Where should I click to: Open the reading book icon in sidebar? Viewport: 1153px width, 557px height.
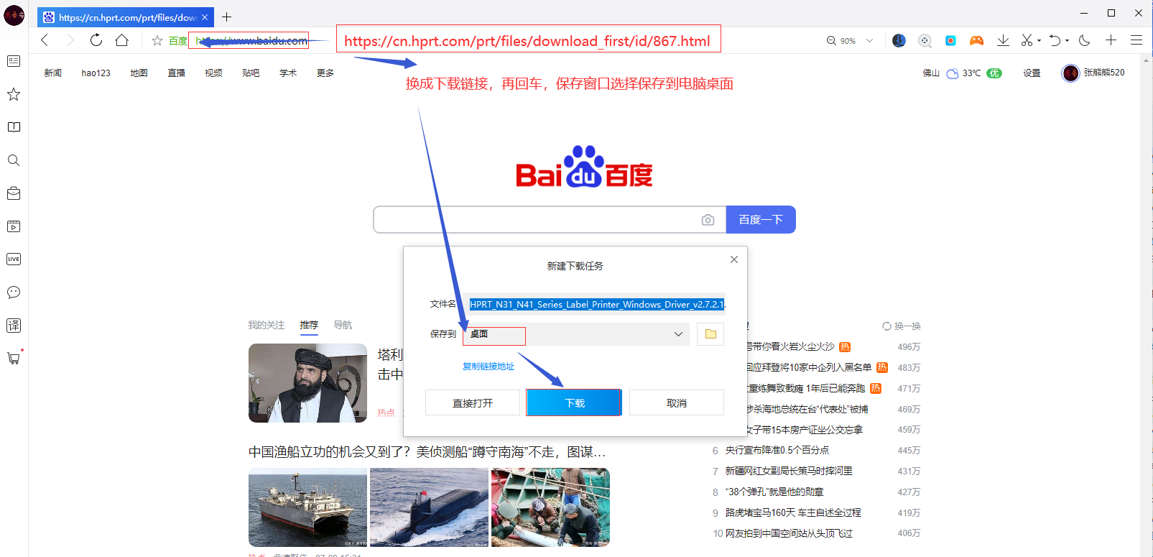(14, 127)
